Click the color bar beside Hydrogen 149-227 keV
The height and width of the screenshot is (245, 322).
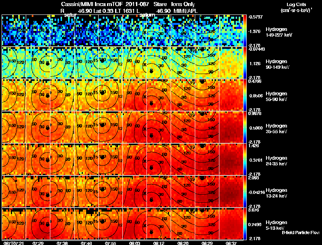click(245, 30)
